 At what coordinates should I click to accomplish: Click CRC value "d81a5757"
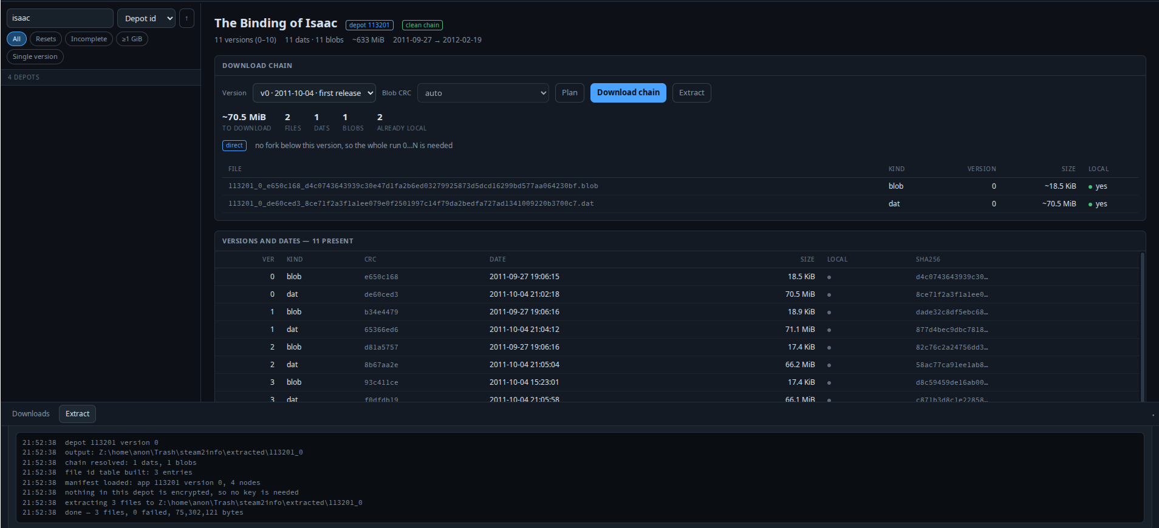click(381, 347)
